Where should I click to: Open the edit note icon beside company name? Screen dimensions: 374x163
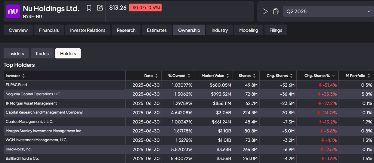(100, 8)
